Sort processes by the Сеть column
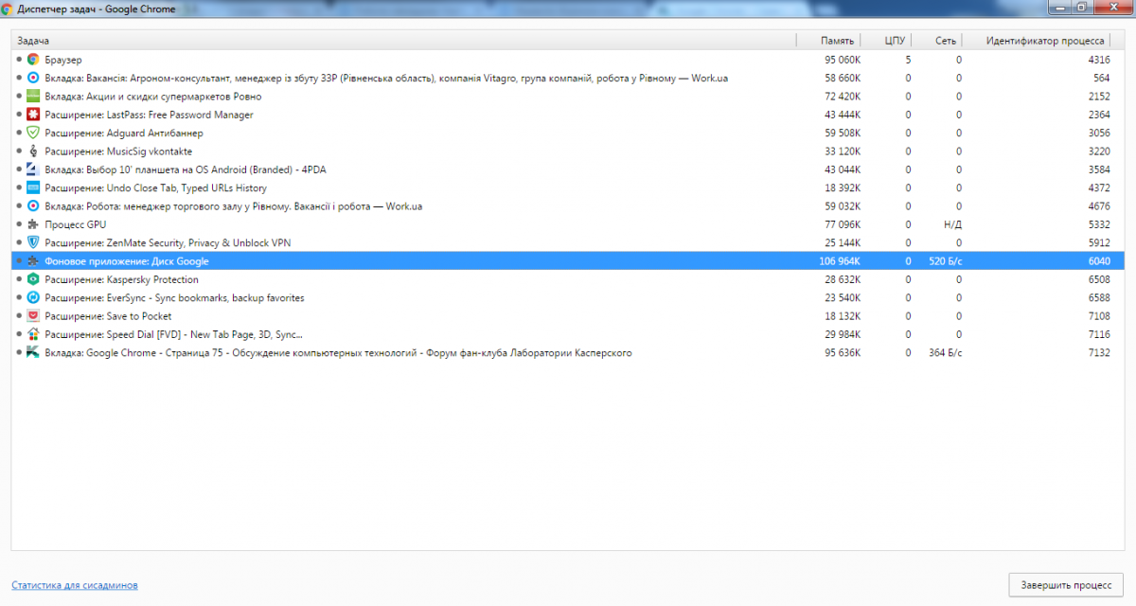The image size is (1136, 606). click(936, 41)
